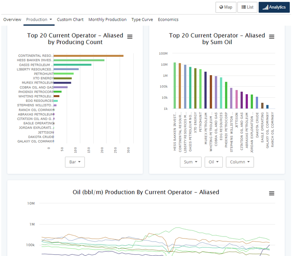The image size is (292, 256).
Task: Click the EAGLE OPERATING column in Sum Oil chart
Action: (x=262, y=106)
